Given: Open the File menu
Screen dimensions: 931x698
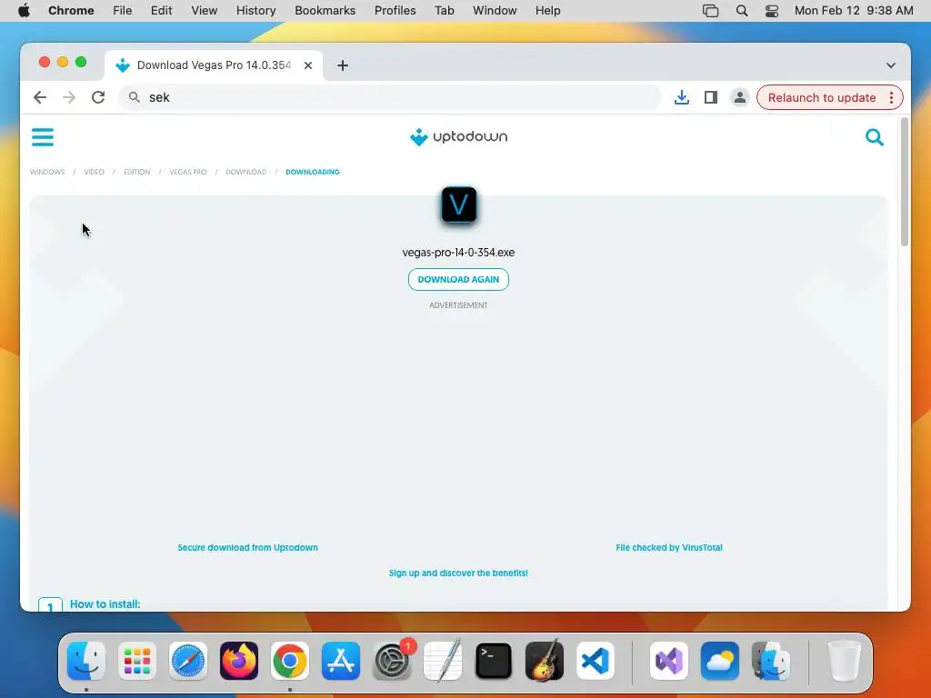Looking at the screenshot, I should tap(123, 11).
